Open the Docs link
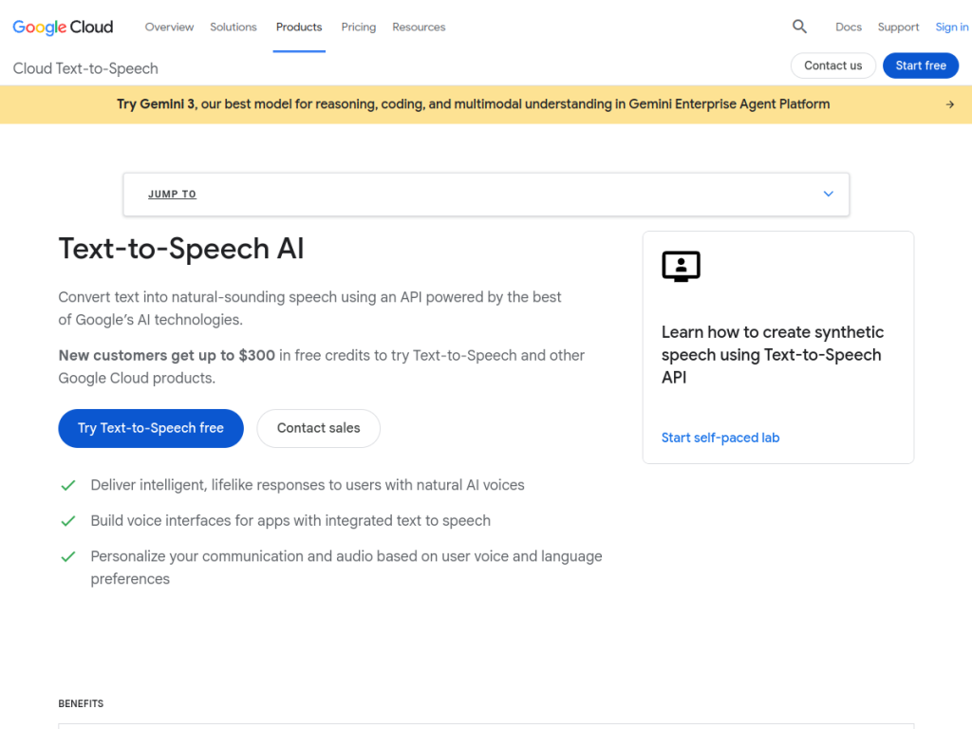972x729 pixels. pyautogui.click(x=848, y=27)
